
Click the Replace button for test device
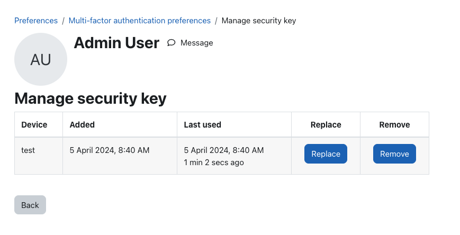(326, 153)
